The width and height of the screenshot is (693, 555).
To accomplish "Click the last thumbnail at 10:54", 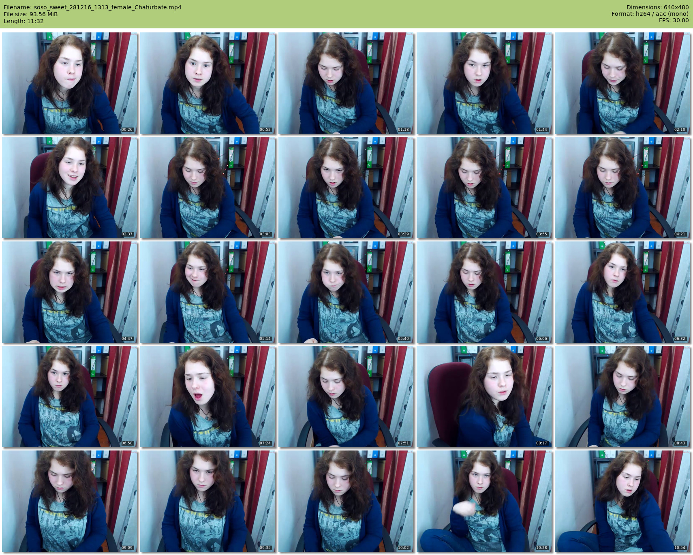I will click(622, 501).
